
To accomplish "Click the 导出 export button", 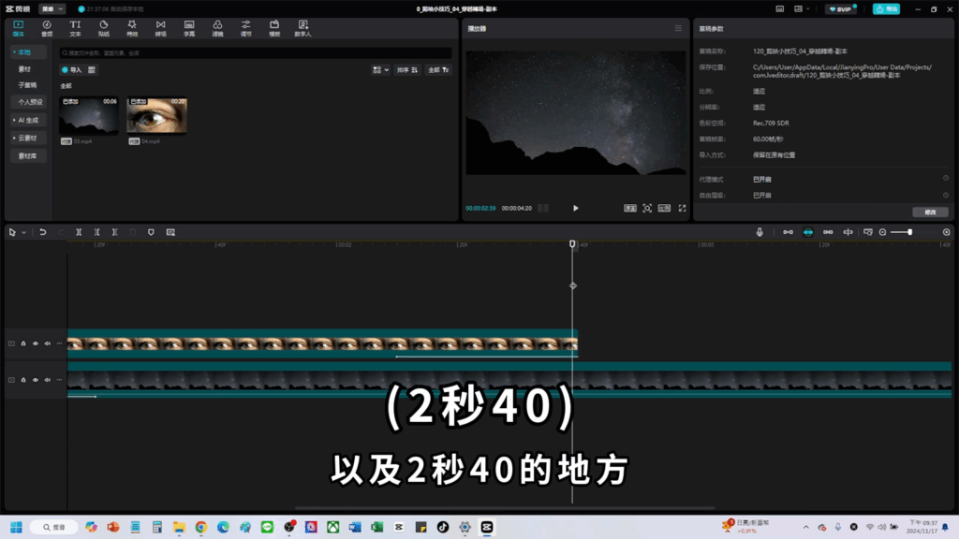I will (886, 9).
